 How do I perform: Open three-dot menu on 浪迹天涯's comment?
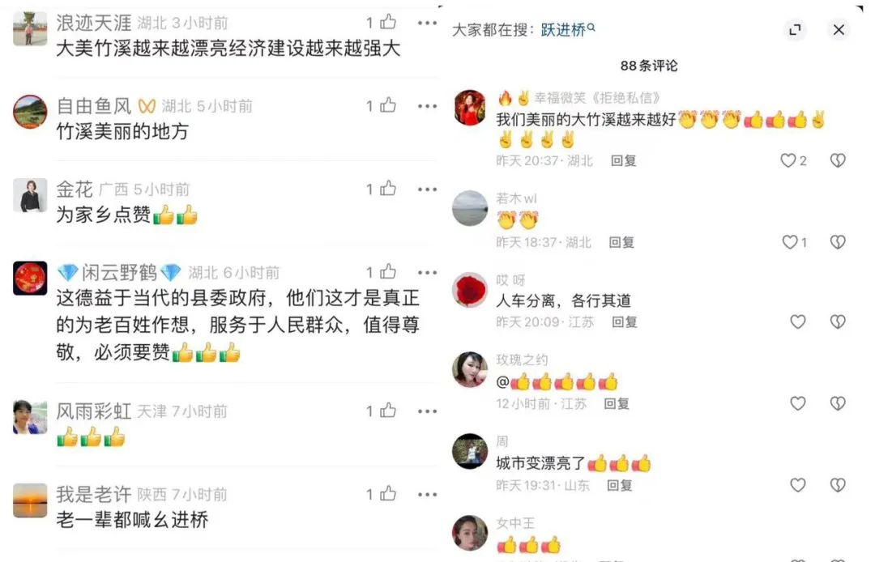pyautogui.click(x=427, y=23)
